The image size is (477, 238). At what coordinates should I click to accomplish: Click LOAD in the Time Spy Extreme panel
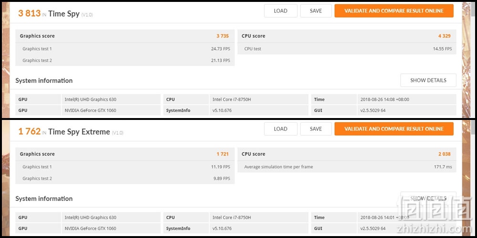[280, 129]
